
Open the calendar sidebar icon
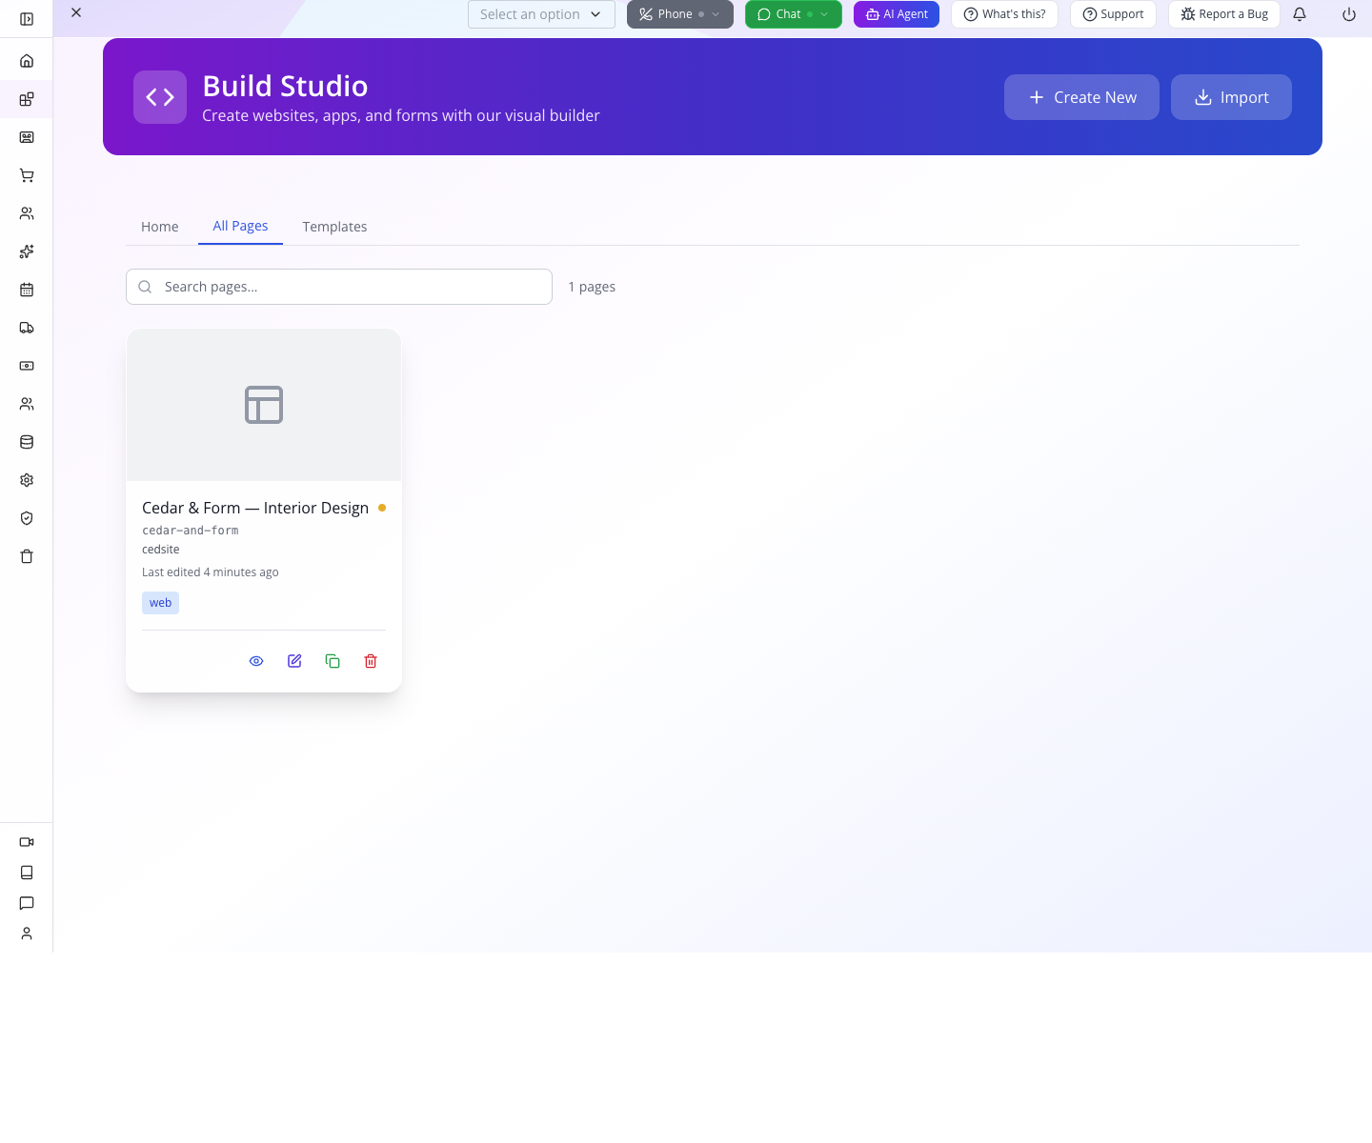[27, 290]
